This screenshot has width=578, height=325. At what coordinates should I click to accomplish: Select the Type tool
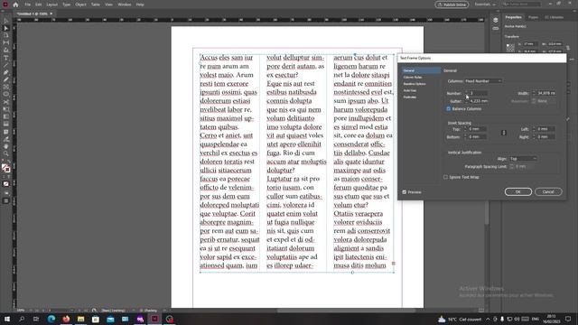tap(6, 58)
